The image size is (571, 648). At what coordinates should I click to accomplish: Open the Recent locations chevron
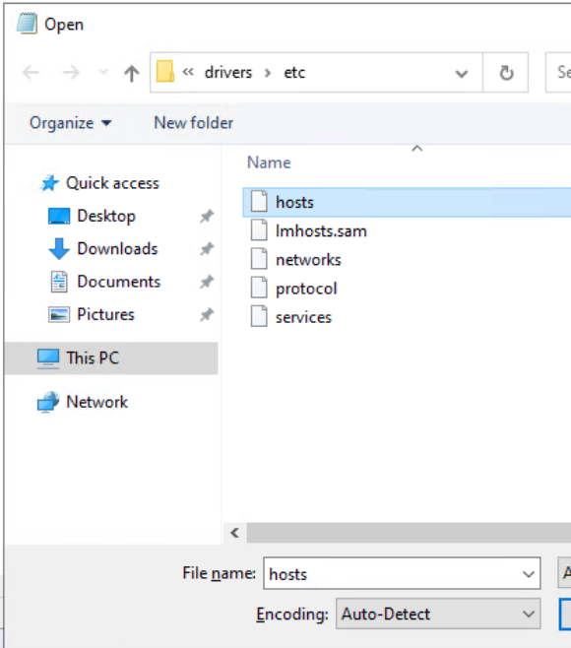102,73
